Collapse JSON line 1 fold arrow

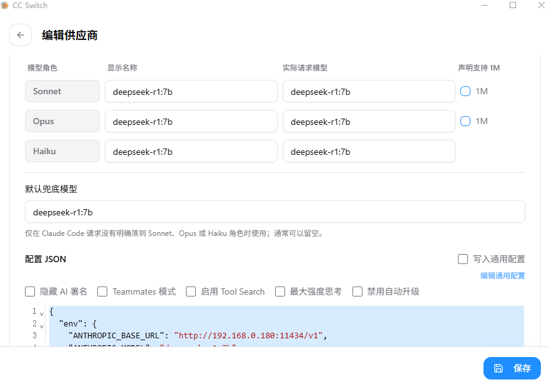click(x=42, y=314)
